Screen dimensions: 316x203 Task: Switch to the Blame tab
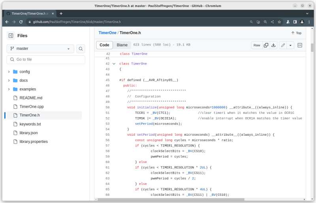122,45
